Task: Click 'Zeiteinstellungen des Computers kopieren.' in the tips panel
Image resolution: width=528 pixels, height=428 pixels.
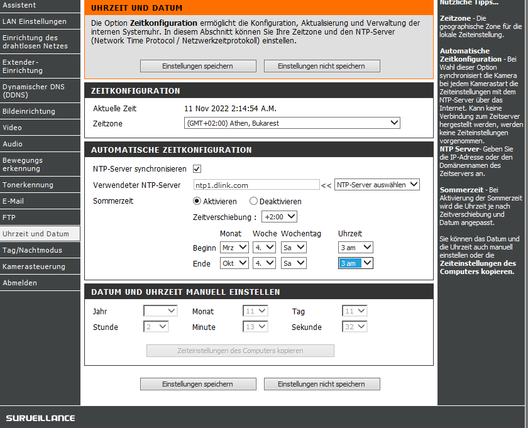Action: tap(478, 267)
